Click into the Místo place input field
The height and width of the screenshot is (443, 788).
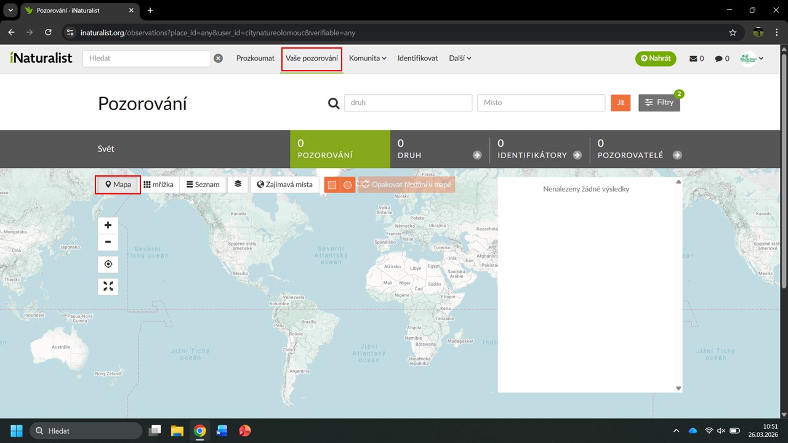coord(541,103)
